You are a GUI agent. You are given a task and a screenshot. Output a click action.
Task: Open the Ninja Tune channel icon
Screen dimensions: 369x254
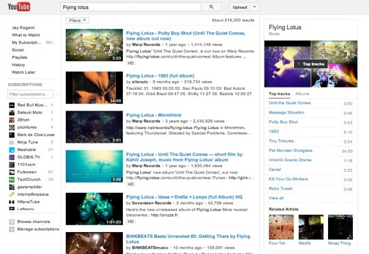pyautogui.click(x=12, y=142)
